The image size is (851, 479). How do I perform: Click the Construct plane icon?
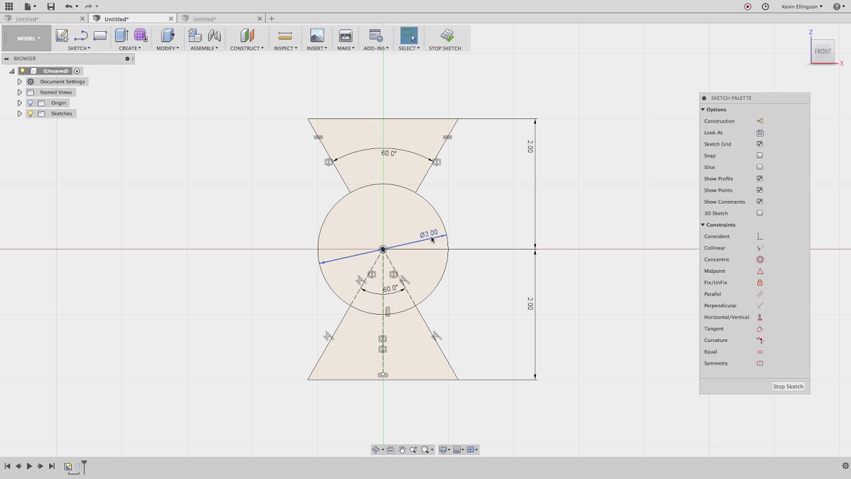tap(247, 36)
